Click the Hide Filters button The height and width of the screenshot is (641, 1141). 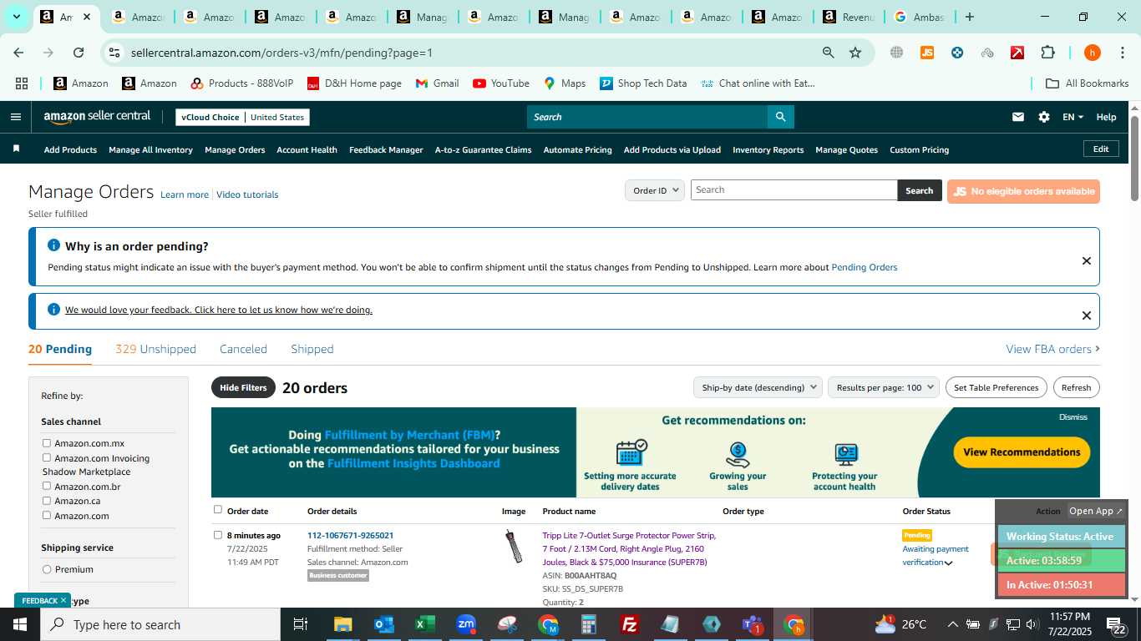coord(243,387)
